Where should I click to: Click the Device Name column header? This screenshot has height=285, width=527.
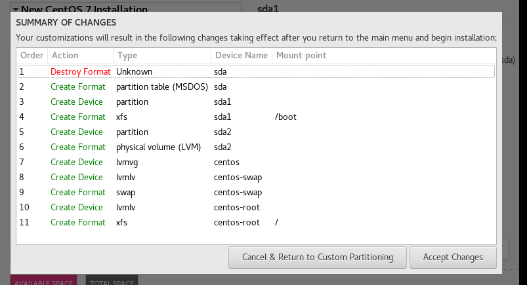[241, 56]
